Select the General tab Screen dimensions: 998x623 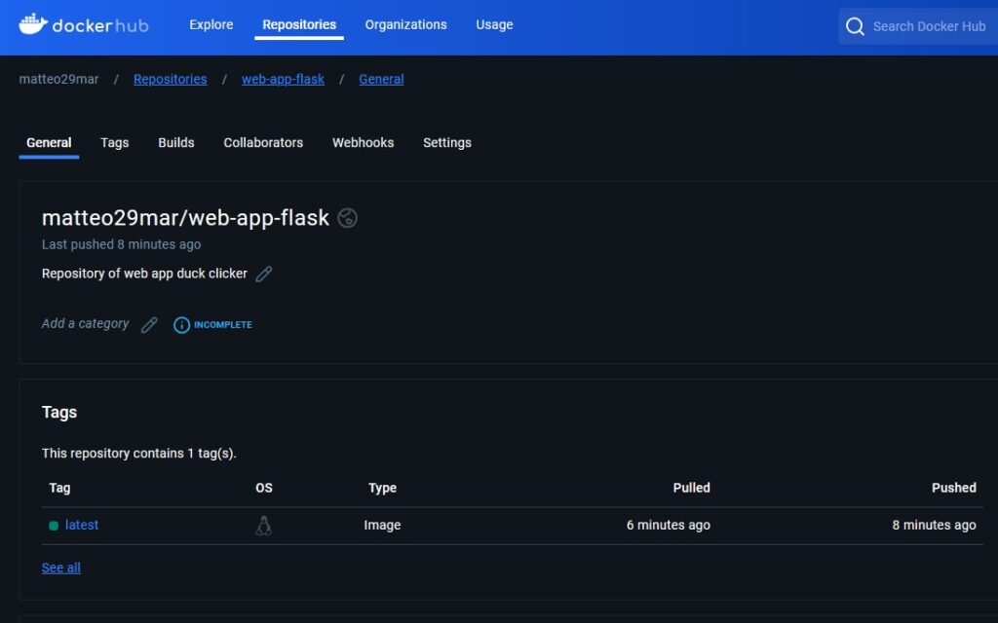(x=49, y=143)
